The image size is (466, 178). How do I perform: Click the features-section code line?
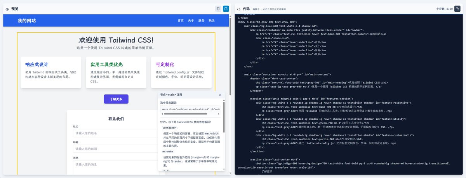[301, 99]
